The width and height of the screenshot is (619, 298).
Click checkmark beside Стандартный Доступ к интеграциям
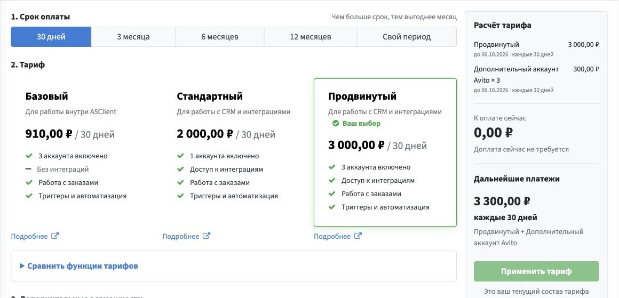tap(180, 170)
